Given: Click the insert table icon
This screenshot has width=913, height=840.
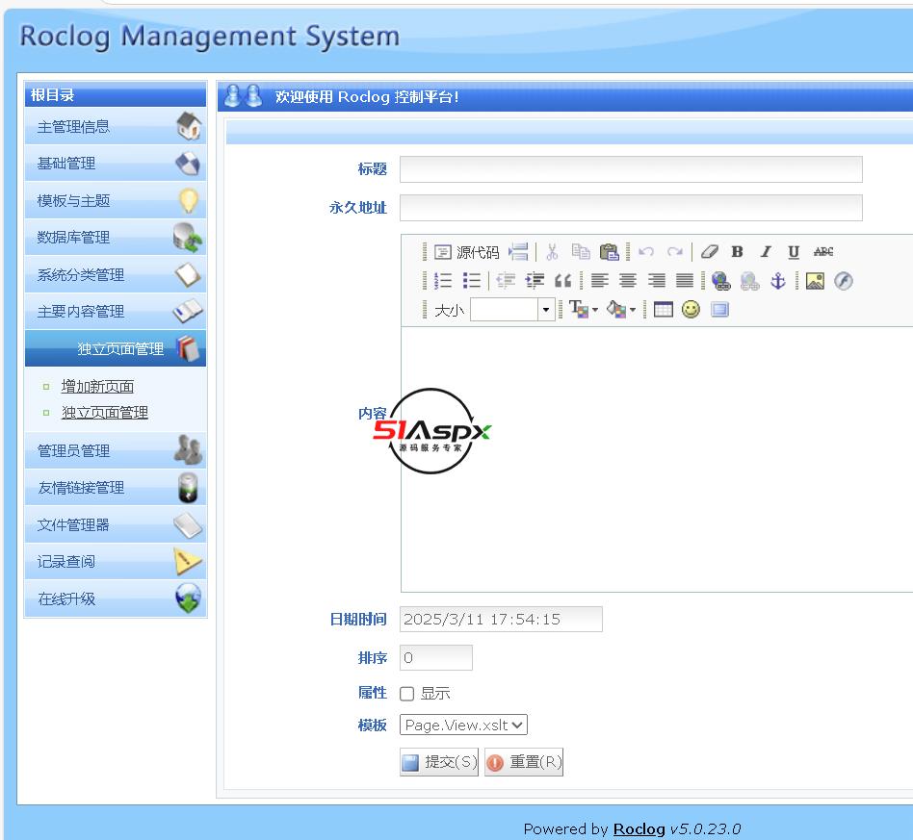Looking at the screenshot, I should click(664, 310).
